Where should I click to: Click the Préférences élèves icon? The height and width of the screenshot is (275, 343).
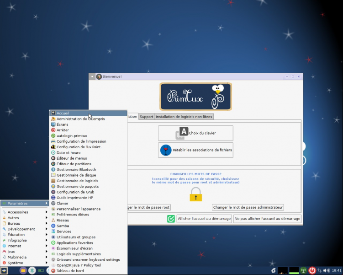pos(53,215)
